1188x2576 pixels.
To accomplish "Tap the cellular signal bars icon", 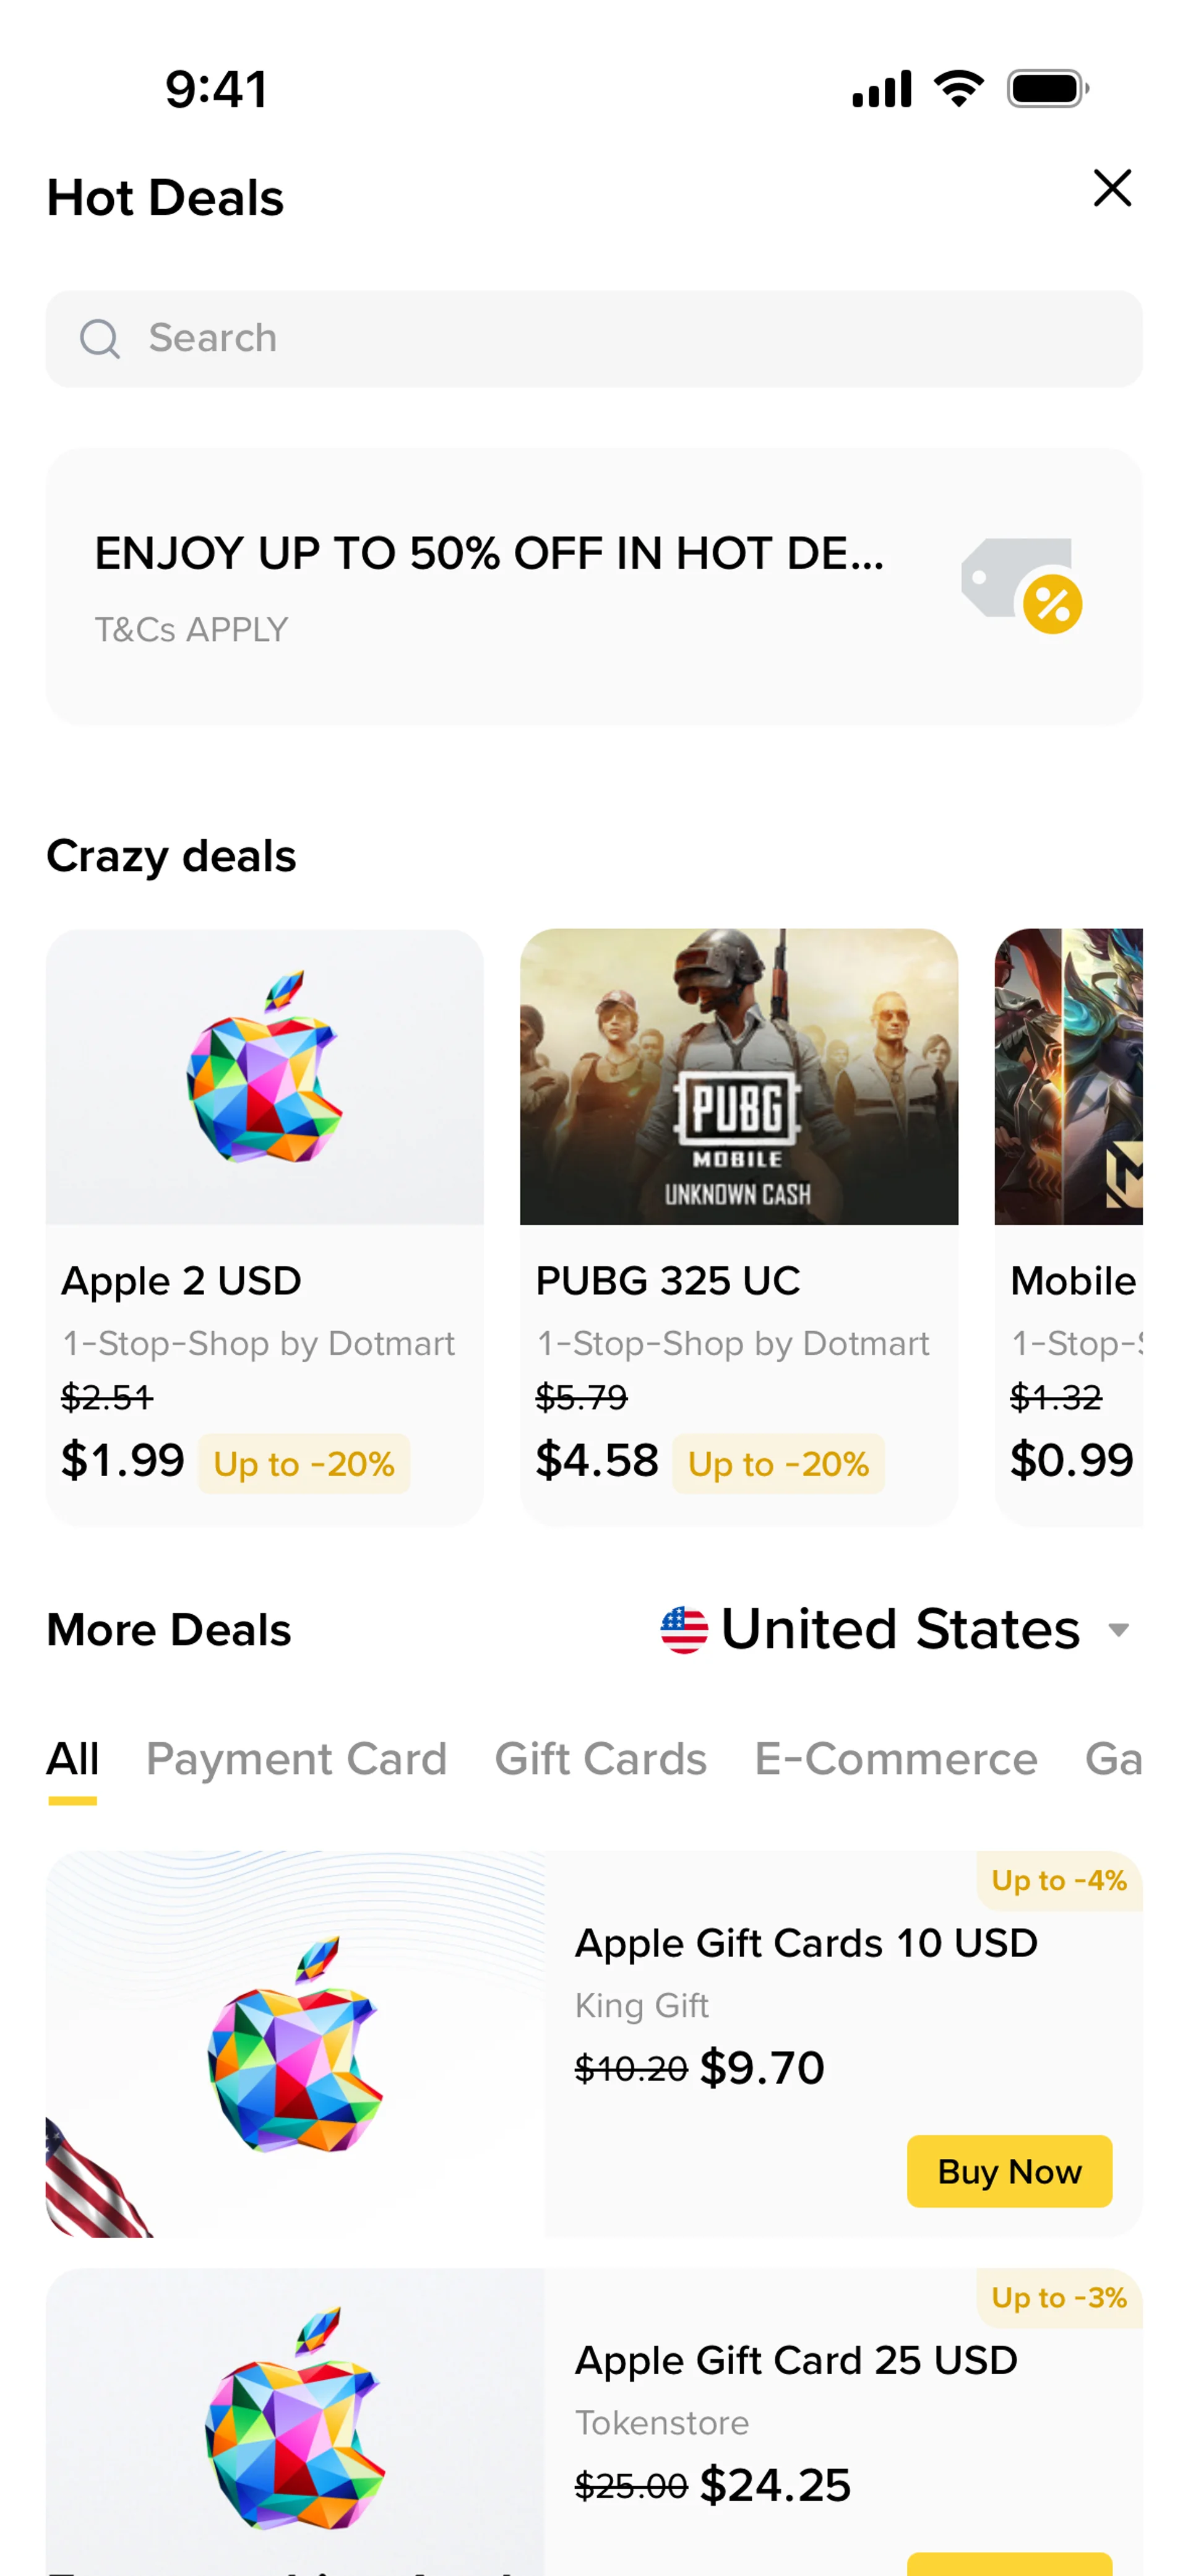I will pyautogui.click(x=881, y=89).
